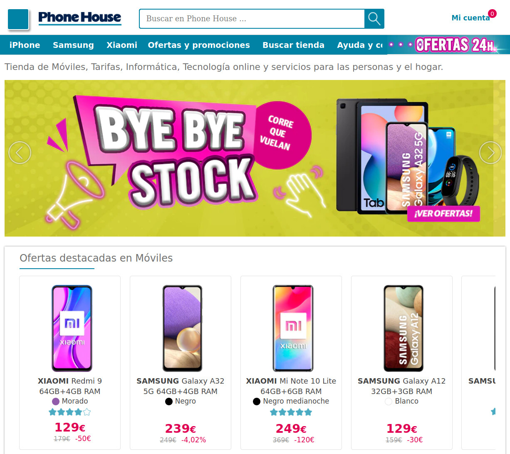Select Blanco color swatch on Galaxy A12

point(389,402)
